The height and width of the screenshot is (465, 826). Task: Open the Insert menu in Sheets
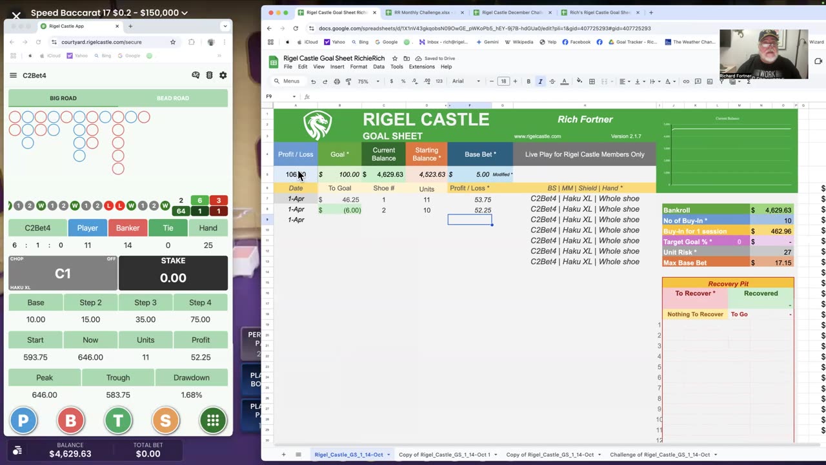337,67
